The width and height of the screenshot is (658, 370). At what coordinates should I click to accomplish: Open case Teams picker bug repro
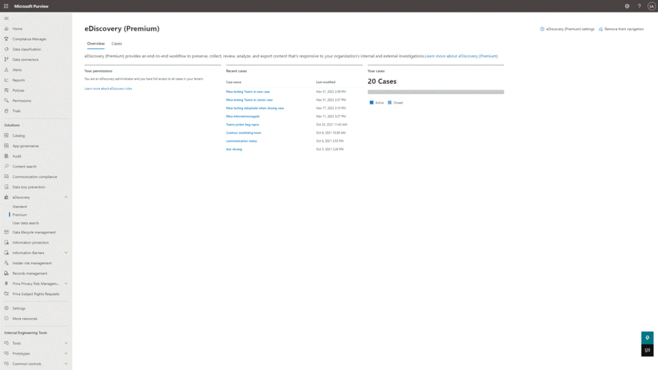242,124
